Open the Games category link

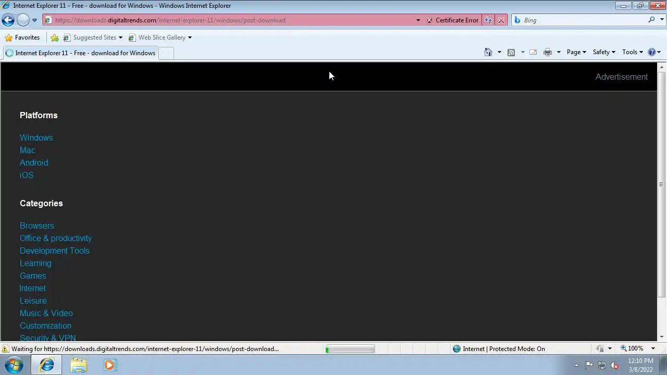click(33, 276)
